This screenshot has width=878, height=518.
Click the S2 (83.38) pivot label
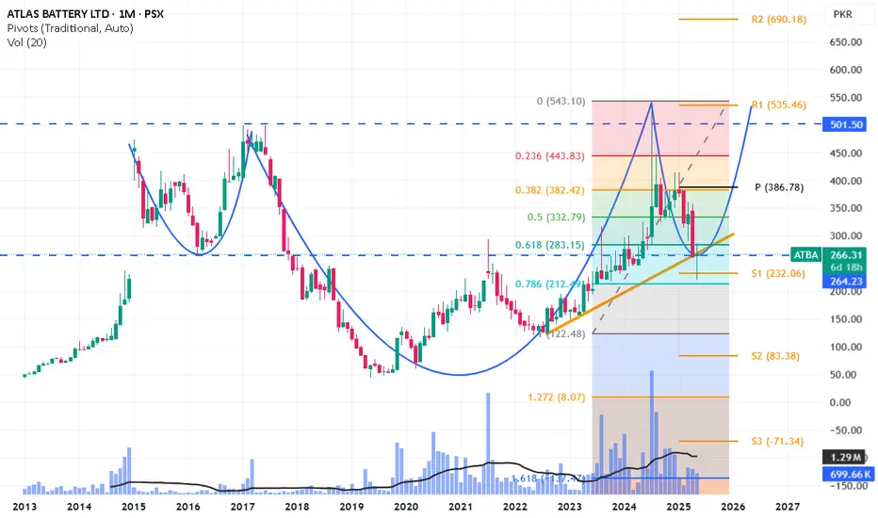775,356
